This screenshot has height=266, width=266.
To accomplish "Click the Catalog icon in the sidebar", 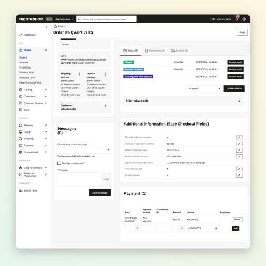I will (x=21, y=90).
